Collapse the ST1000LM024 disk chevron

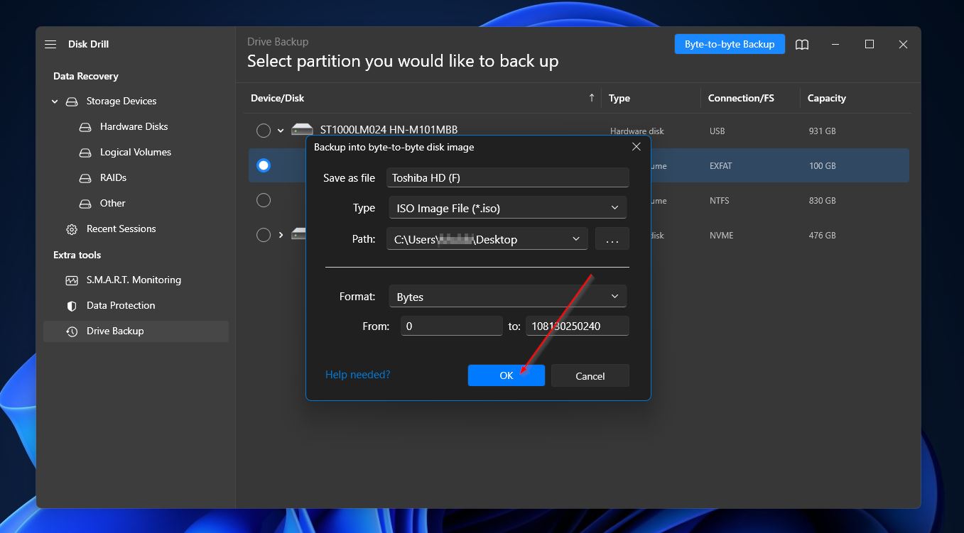(x=281, y=131)
